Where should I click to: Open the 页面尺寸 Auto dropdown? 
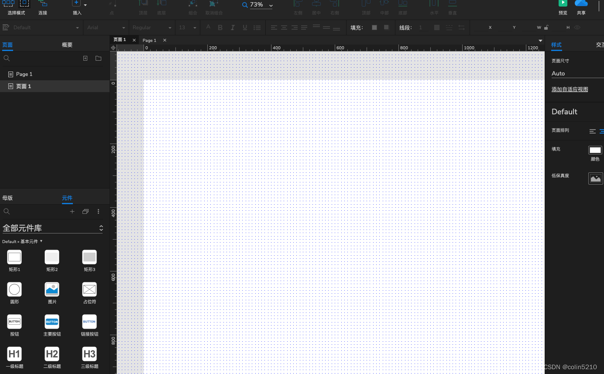click(577, 73)
